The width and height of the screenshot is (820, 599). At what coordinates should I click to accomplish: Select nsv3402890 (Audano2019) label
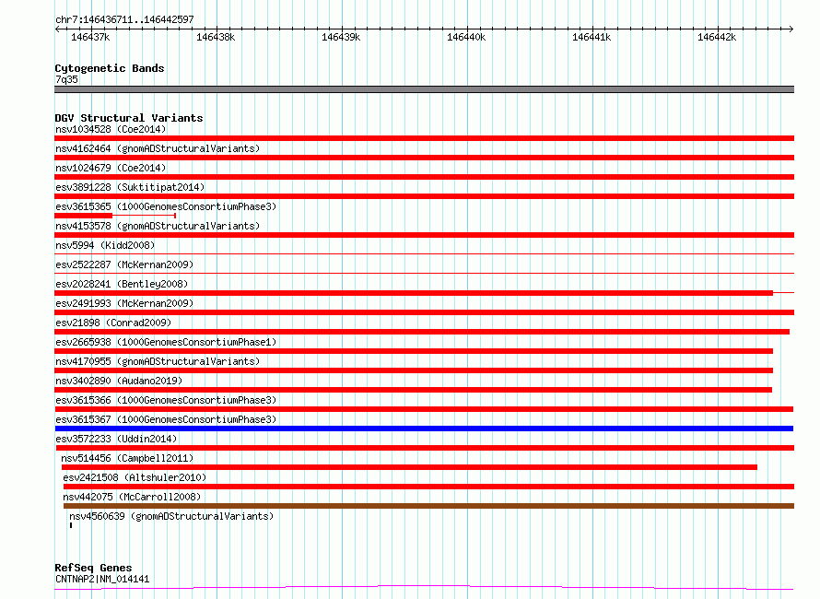pos(119,381)
